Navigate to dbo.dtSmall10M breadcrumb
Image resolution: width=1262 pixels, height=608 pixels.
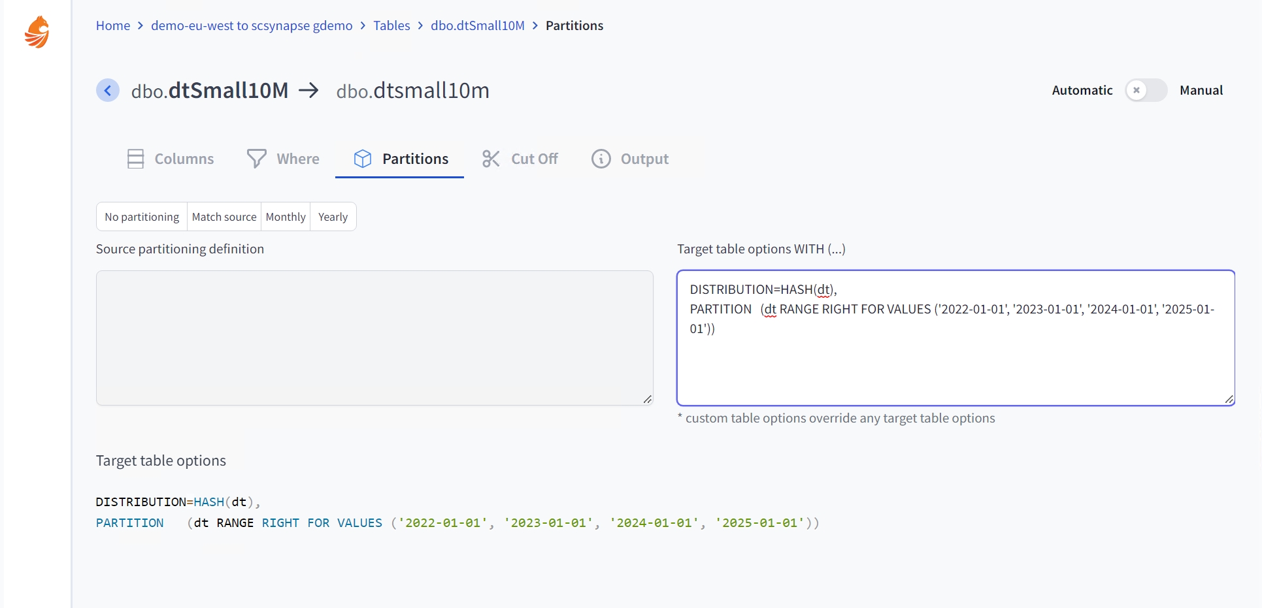click(x=477, y=25)
